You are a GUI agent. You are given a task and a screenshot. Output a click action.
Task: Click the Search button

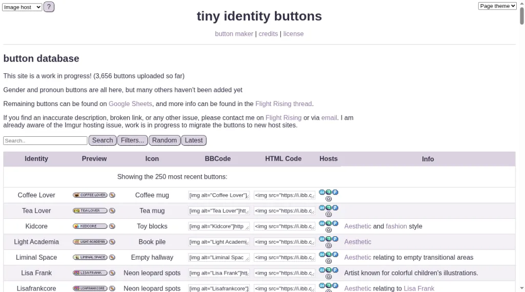pos(103,140)
